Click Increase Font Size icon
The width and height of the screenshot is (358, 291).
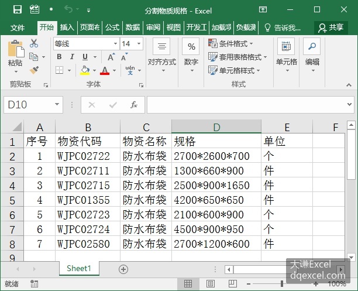pyautogui.click(x=111, y=57)
